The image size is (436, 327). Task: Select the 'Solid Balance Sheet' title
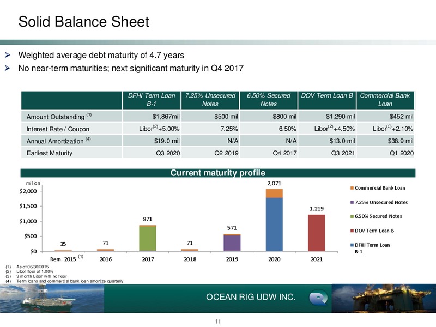(84, 22)
